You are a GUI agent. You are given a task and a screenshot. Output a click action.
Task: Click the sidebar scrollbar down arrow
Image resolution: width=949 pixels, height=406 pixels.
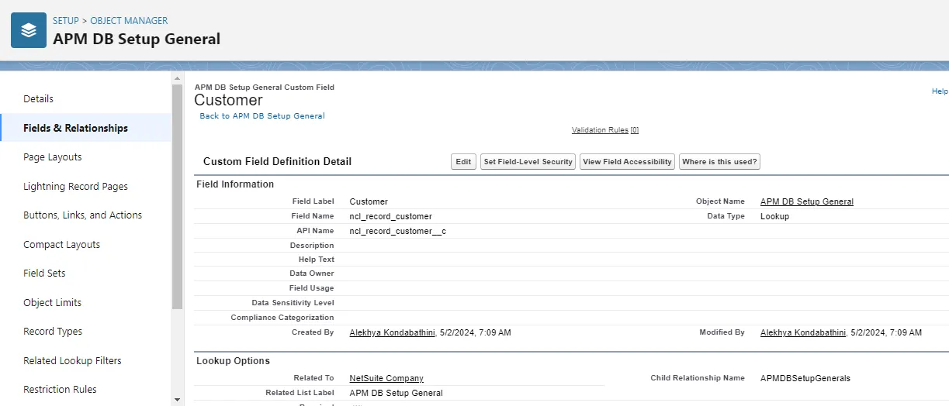click(178, 400)
